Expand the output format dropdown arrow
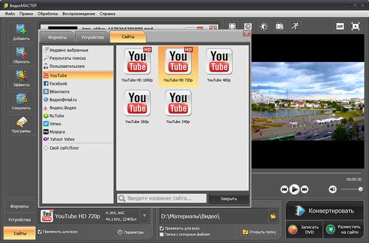This screenshot has width=369, height=243. (x=145, y=216)
